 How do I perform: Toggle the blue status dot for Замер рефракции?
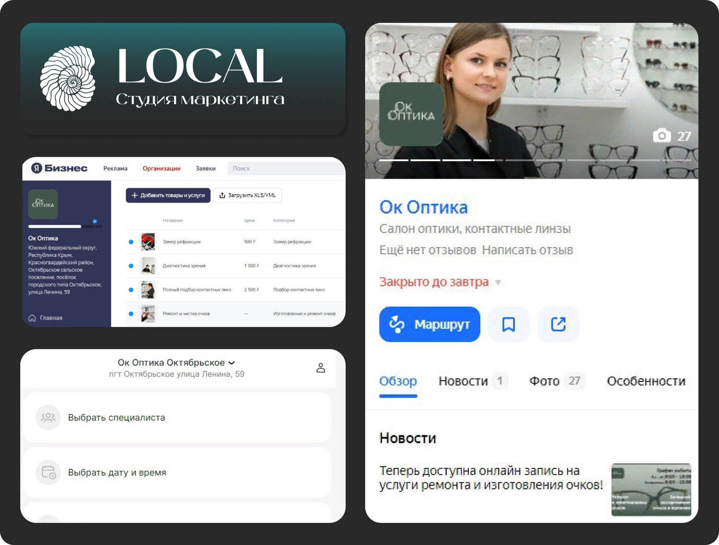coord(131,242)
